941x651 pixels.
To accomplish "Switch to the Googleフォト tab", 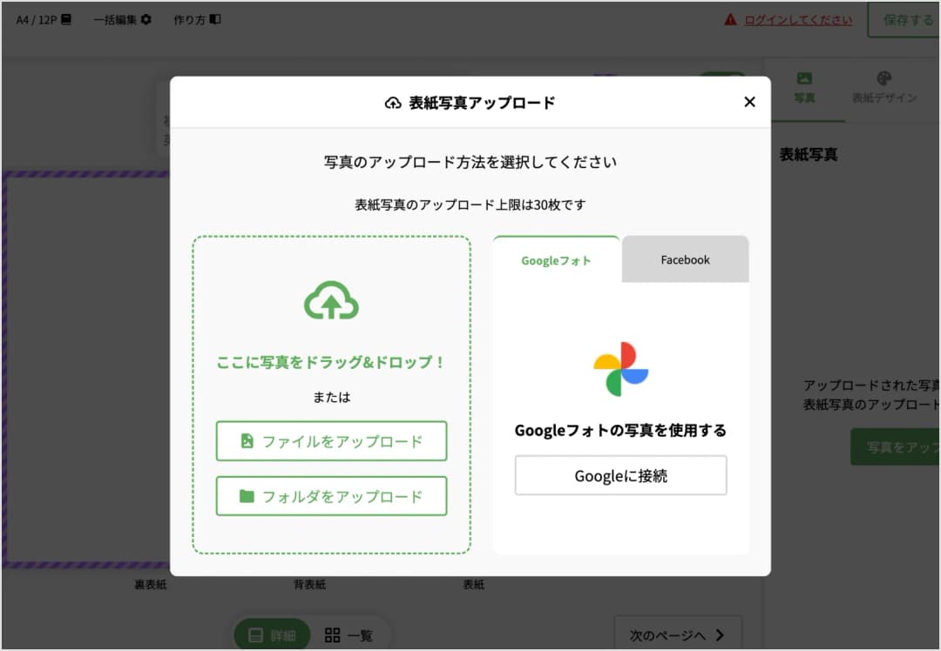I will (556, 258).
